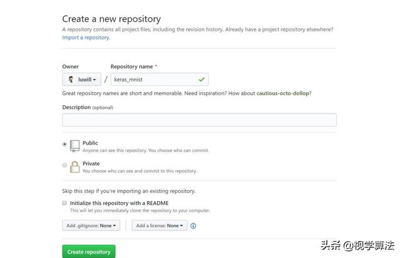Click the Description input field

coord(199,120)
